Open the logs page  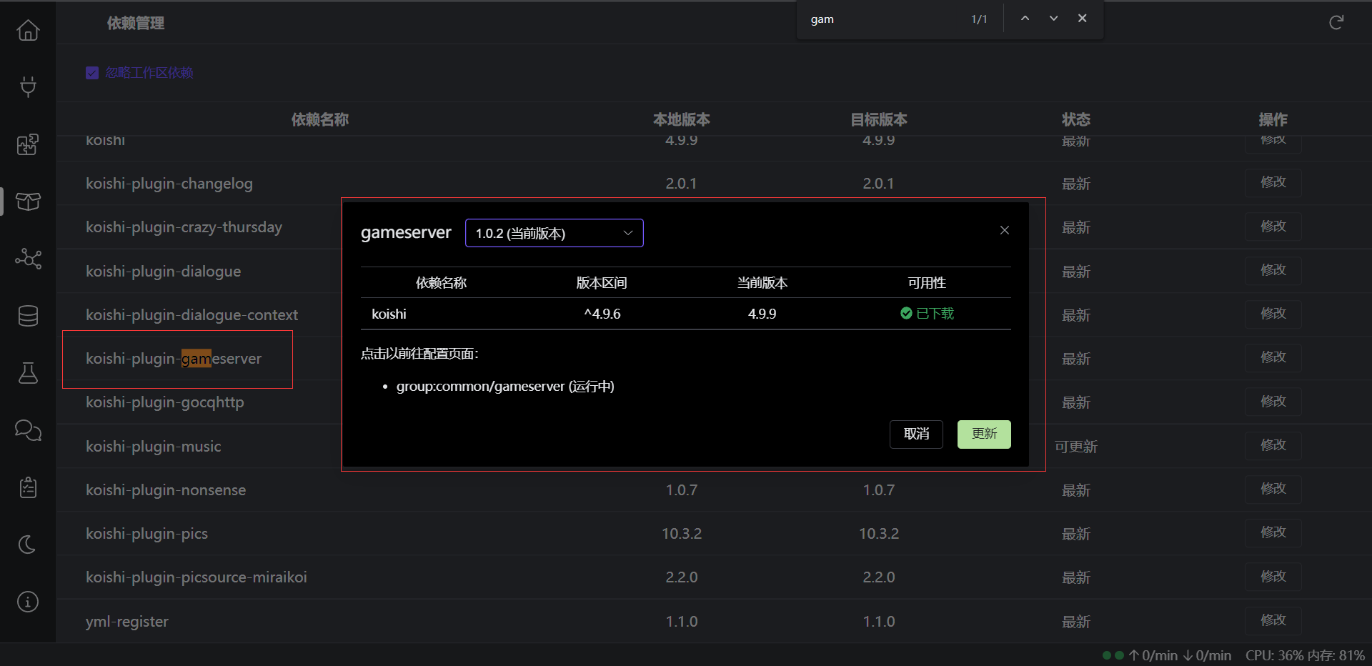29,487
